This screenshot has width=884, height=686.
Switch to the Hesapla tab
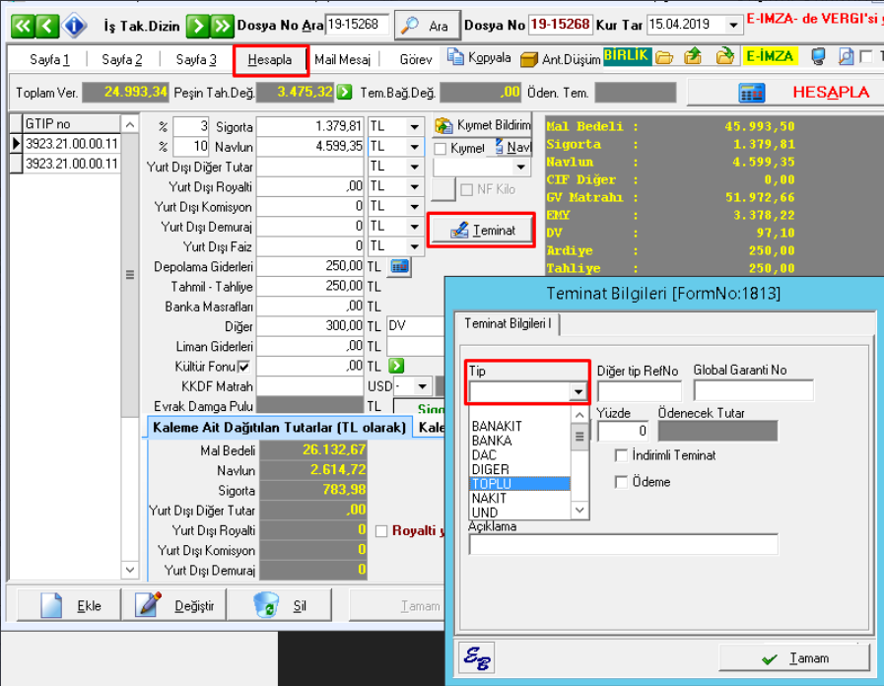(270, 60)
